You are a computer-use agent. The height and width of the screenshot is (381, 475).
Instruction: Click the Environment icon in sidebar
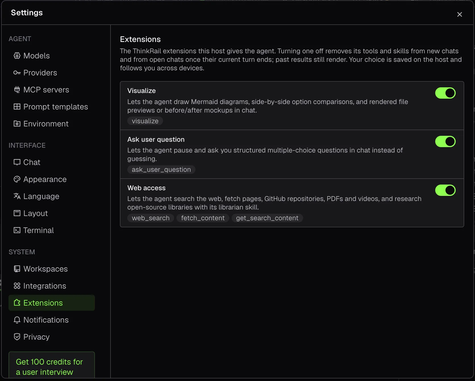click(x=17, y=124)
